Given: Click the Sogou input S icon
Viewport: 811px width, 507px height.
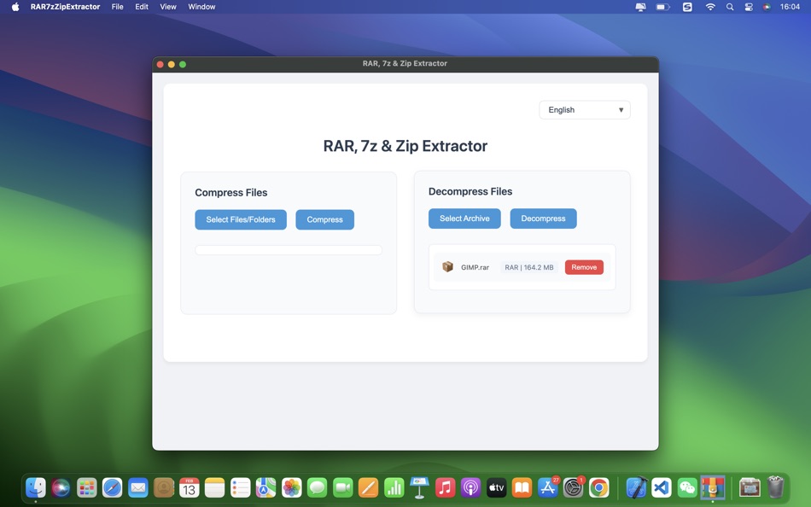Looking at the screenshot, I should tap(687, 7).
